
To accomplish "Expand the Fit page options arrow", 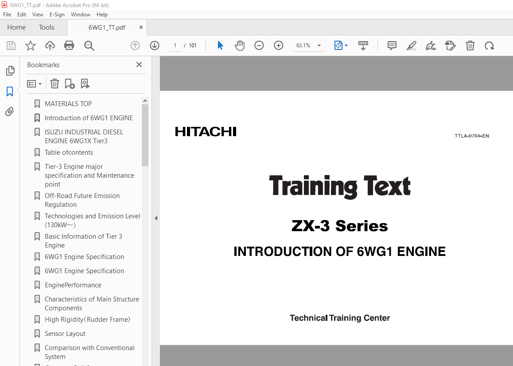I will tap(346, 46).
